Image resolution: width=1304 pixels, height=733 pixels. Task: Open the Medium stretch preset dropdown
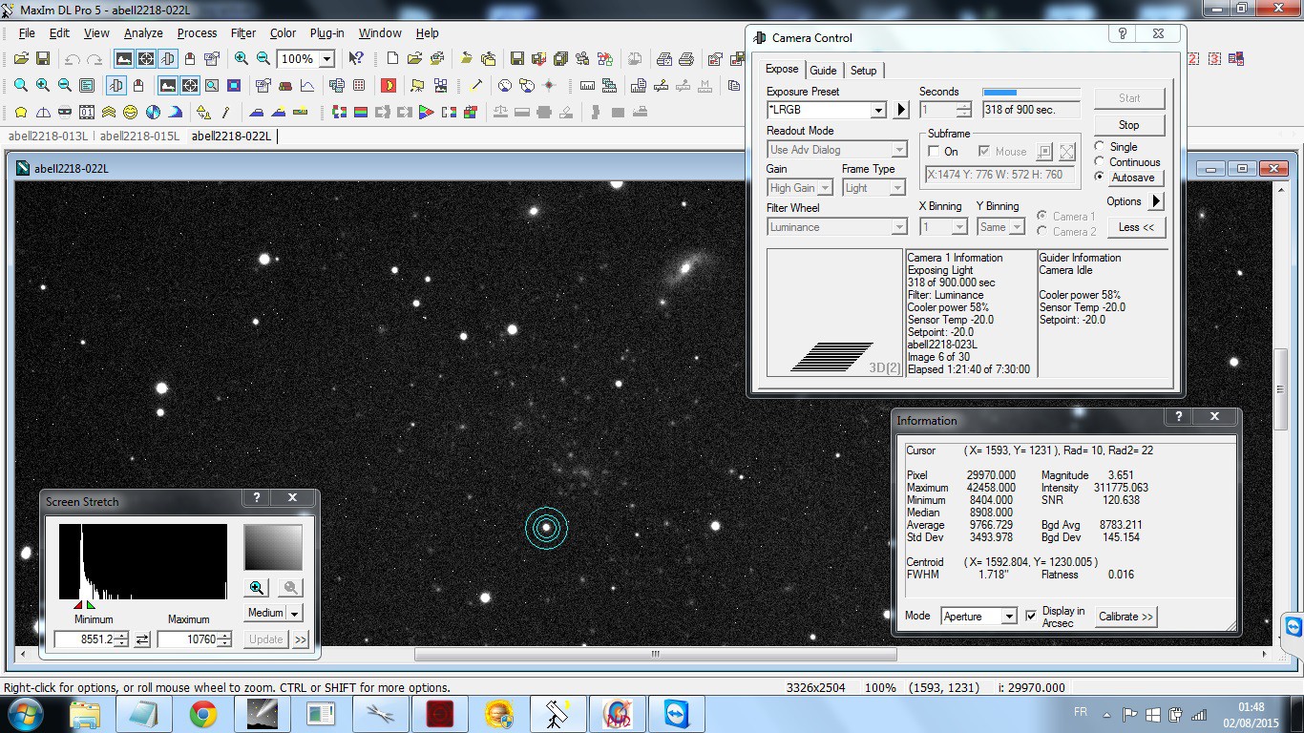pos(295,613)
